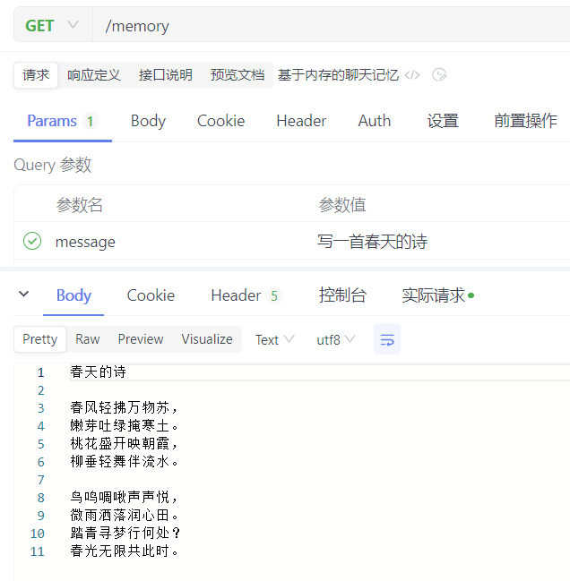The height and width of the screenshot is (581, 570).
Task: Click the line 桃花盛开映朝霞，
Action: pyautogui.click(x=125, y=443)
